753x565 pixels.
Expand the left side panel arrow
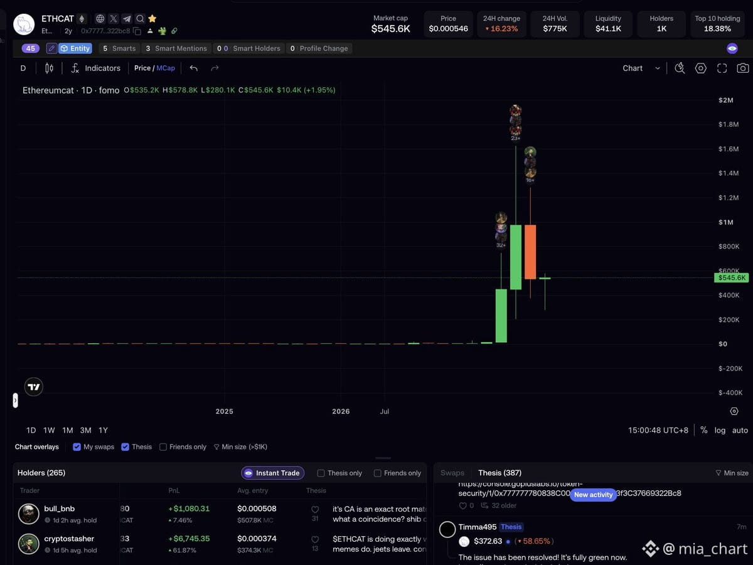point(15,401)
